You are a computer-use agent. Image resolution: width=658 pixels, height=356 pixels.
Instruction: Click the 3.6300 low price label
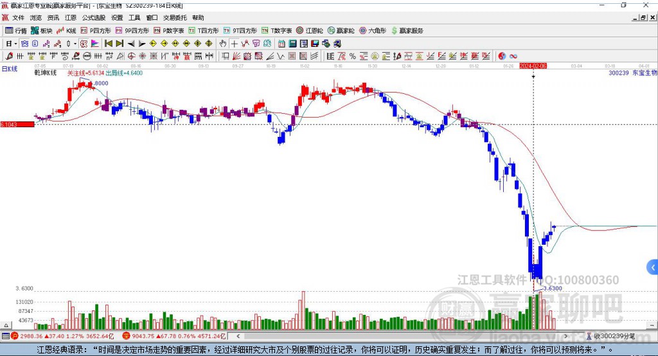(x=553, y=289)
